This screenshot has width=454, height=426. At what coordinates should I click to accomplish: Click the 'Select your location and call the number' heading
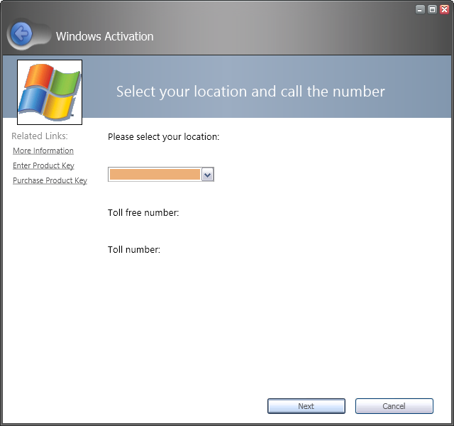tap(250, 92)
